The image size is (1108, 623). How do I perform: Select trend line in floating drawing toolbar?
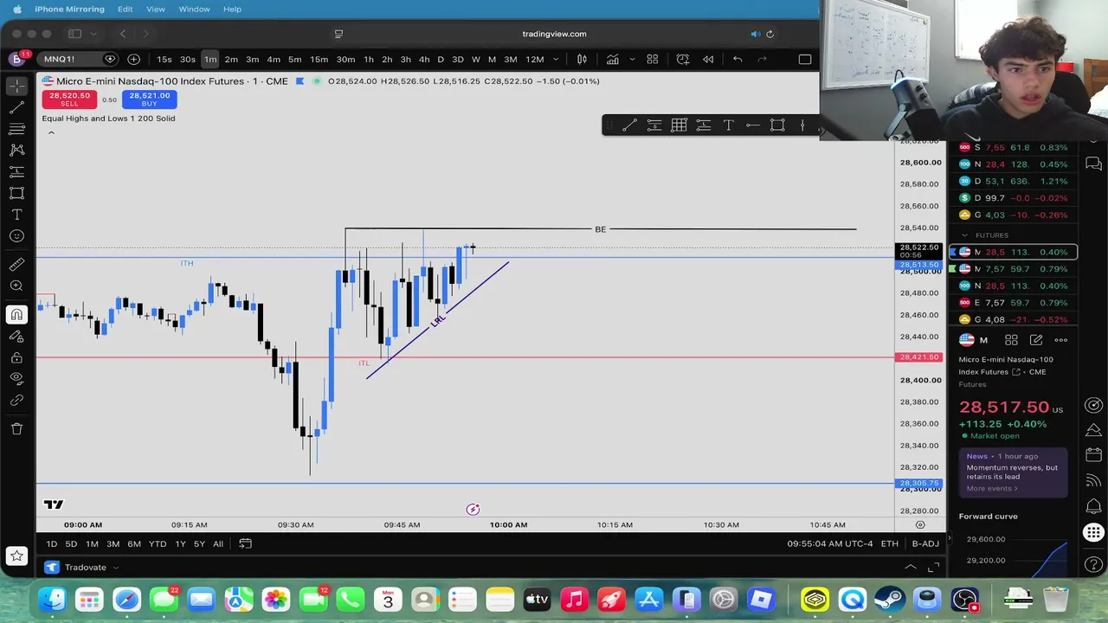coord(629,125)
